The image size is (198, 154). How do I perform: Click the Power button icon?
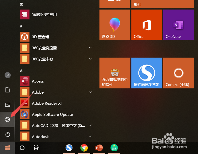[x=8, y=134]
